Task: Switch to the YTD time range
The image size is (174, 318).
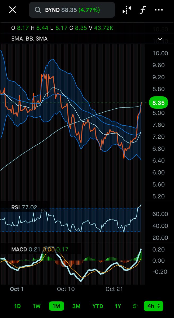Action: point(98,306)
